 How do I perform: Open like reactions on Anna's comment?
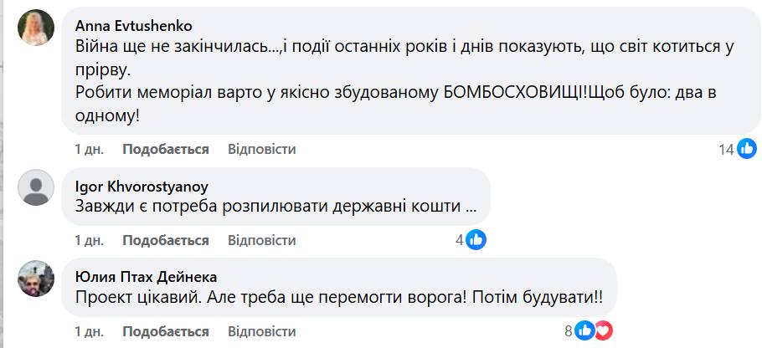746,149
